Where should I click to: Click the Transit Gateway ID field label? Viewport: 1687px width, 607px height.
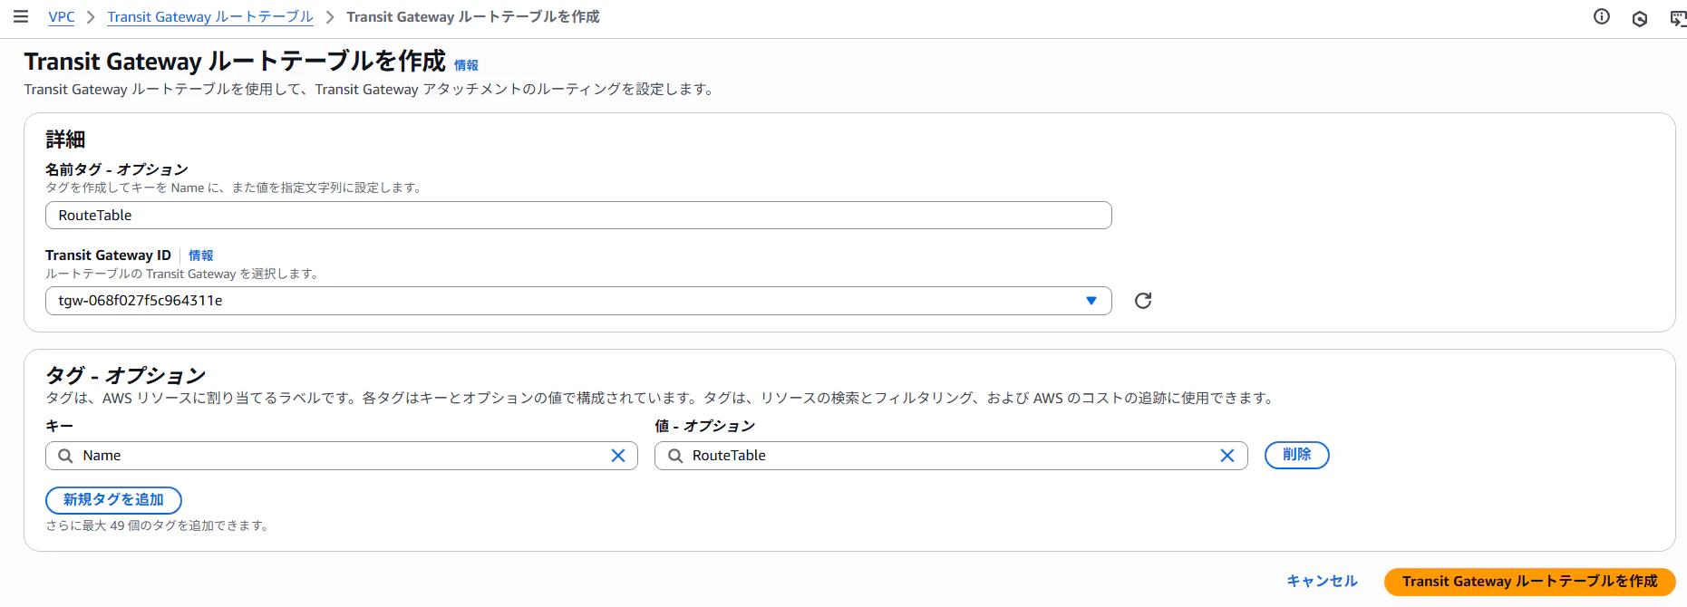click(x=108, y=255)
